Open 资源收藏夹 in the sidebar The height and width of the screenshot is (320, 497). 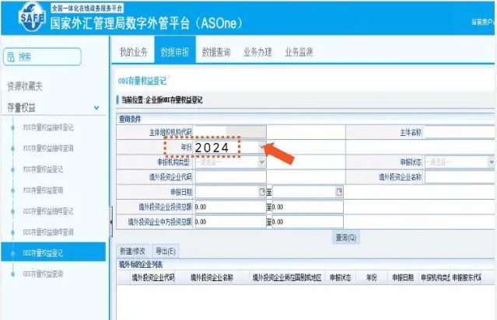point(25,86)
